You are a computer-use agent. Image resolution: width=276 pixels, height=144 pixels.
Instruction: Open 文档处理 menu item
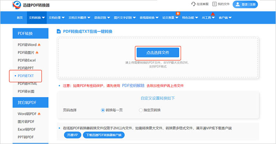tap(57, 18)
